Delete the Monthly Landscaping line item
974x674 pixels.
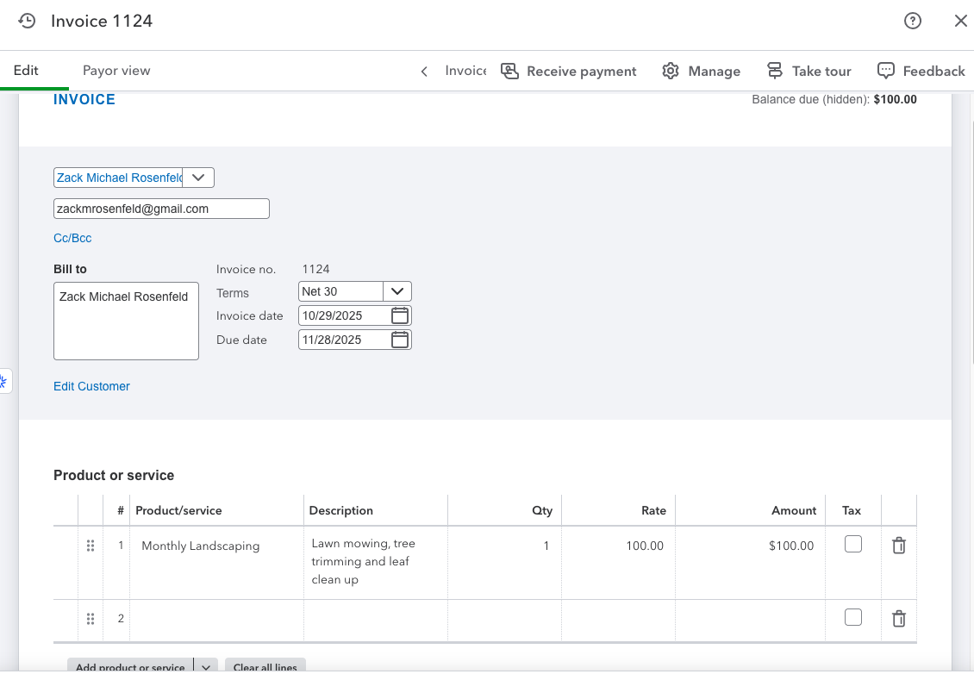[898, 546]
